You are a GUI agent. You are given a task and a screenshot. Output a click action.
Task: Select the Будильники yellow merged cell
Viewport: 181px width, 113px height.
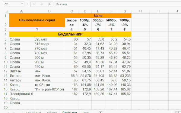[70, 34]
